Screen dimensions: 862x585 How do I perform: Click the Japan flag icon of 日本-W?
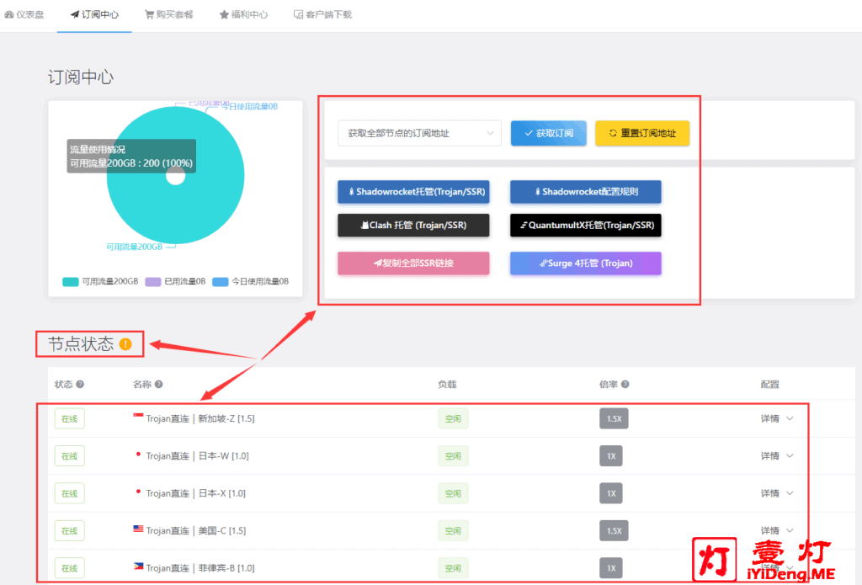click(x=138, y=455)
